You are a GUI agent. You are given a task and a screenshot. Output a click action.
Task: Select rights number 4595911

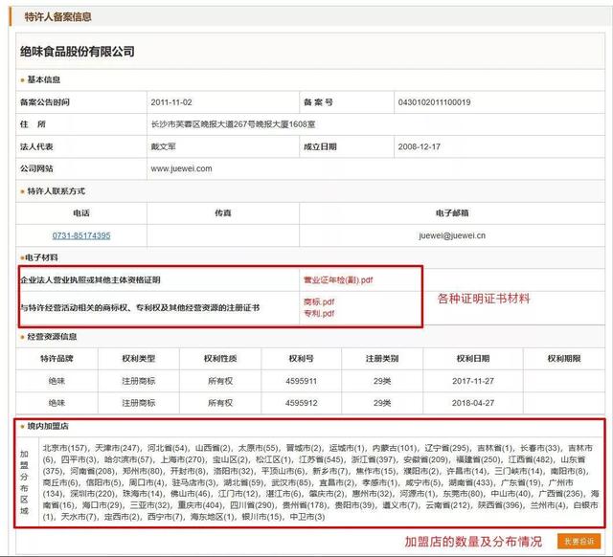[301, 381]
